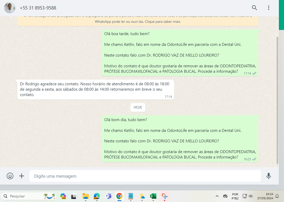Screen dimensions: 284x202
Task: Open the Notepad app on the taskbar
Action: (x=130, y=196)
